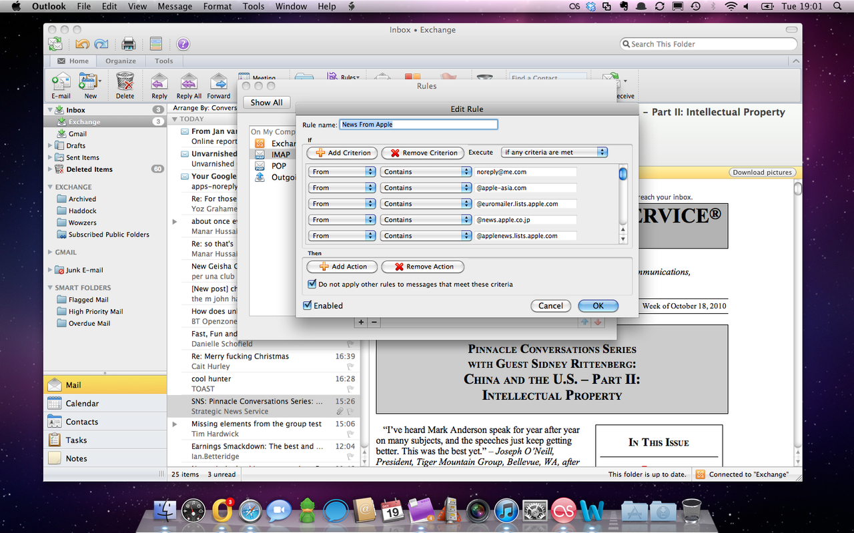Image resolution: width=854 pixels, height=533 pixels.
Task: Click the Add Criterion button
Action: click(343, 153)
